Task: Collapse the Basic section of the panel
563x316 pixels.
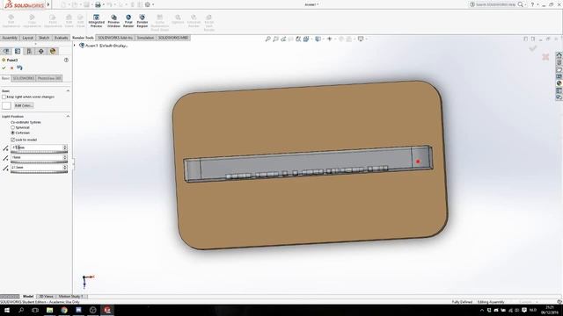Action: pyautogui.click(x=68, y=91)
